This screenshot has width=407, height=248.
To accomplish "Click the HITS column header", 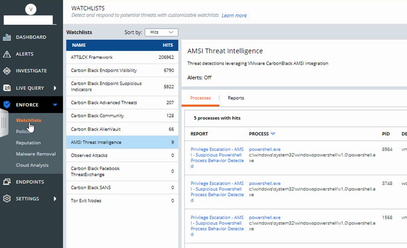I will 168,45.
